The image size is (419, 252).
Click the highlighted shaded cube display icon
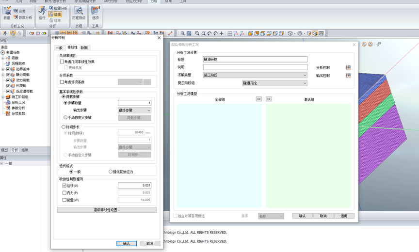pos(315,33)
